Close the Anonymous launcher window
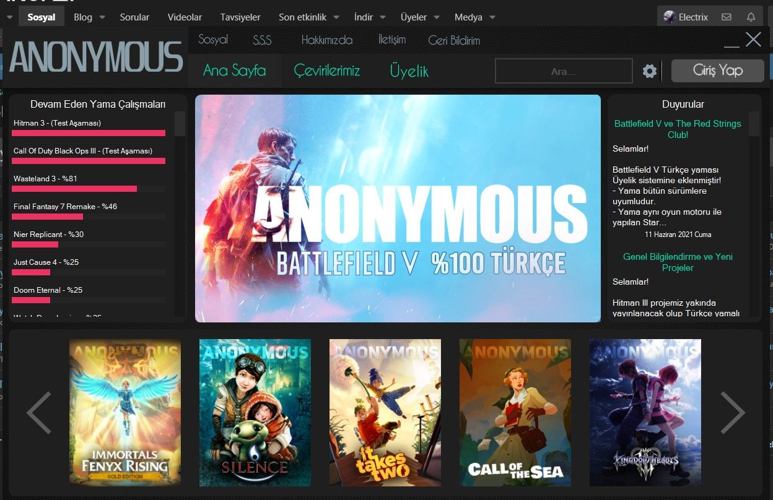 [753, 40]
